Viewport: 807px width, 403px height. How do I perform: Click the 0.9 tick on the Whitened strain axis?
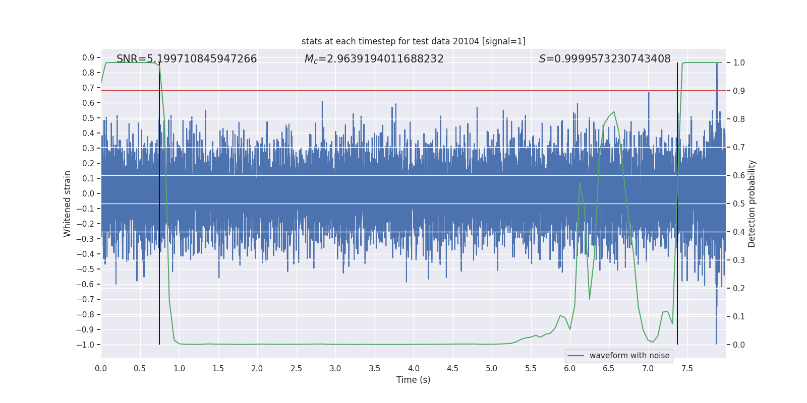click(89, 58)
